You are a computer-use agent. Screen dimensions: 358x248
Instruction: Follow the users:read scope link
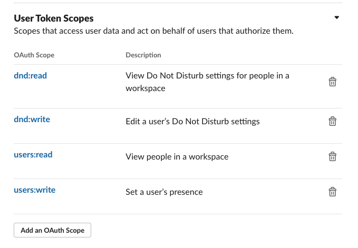click(33, 154)
